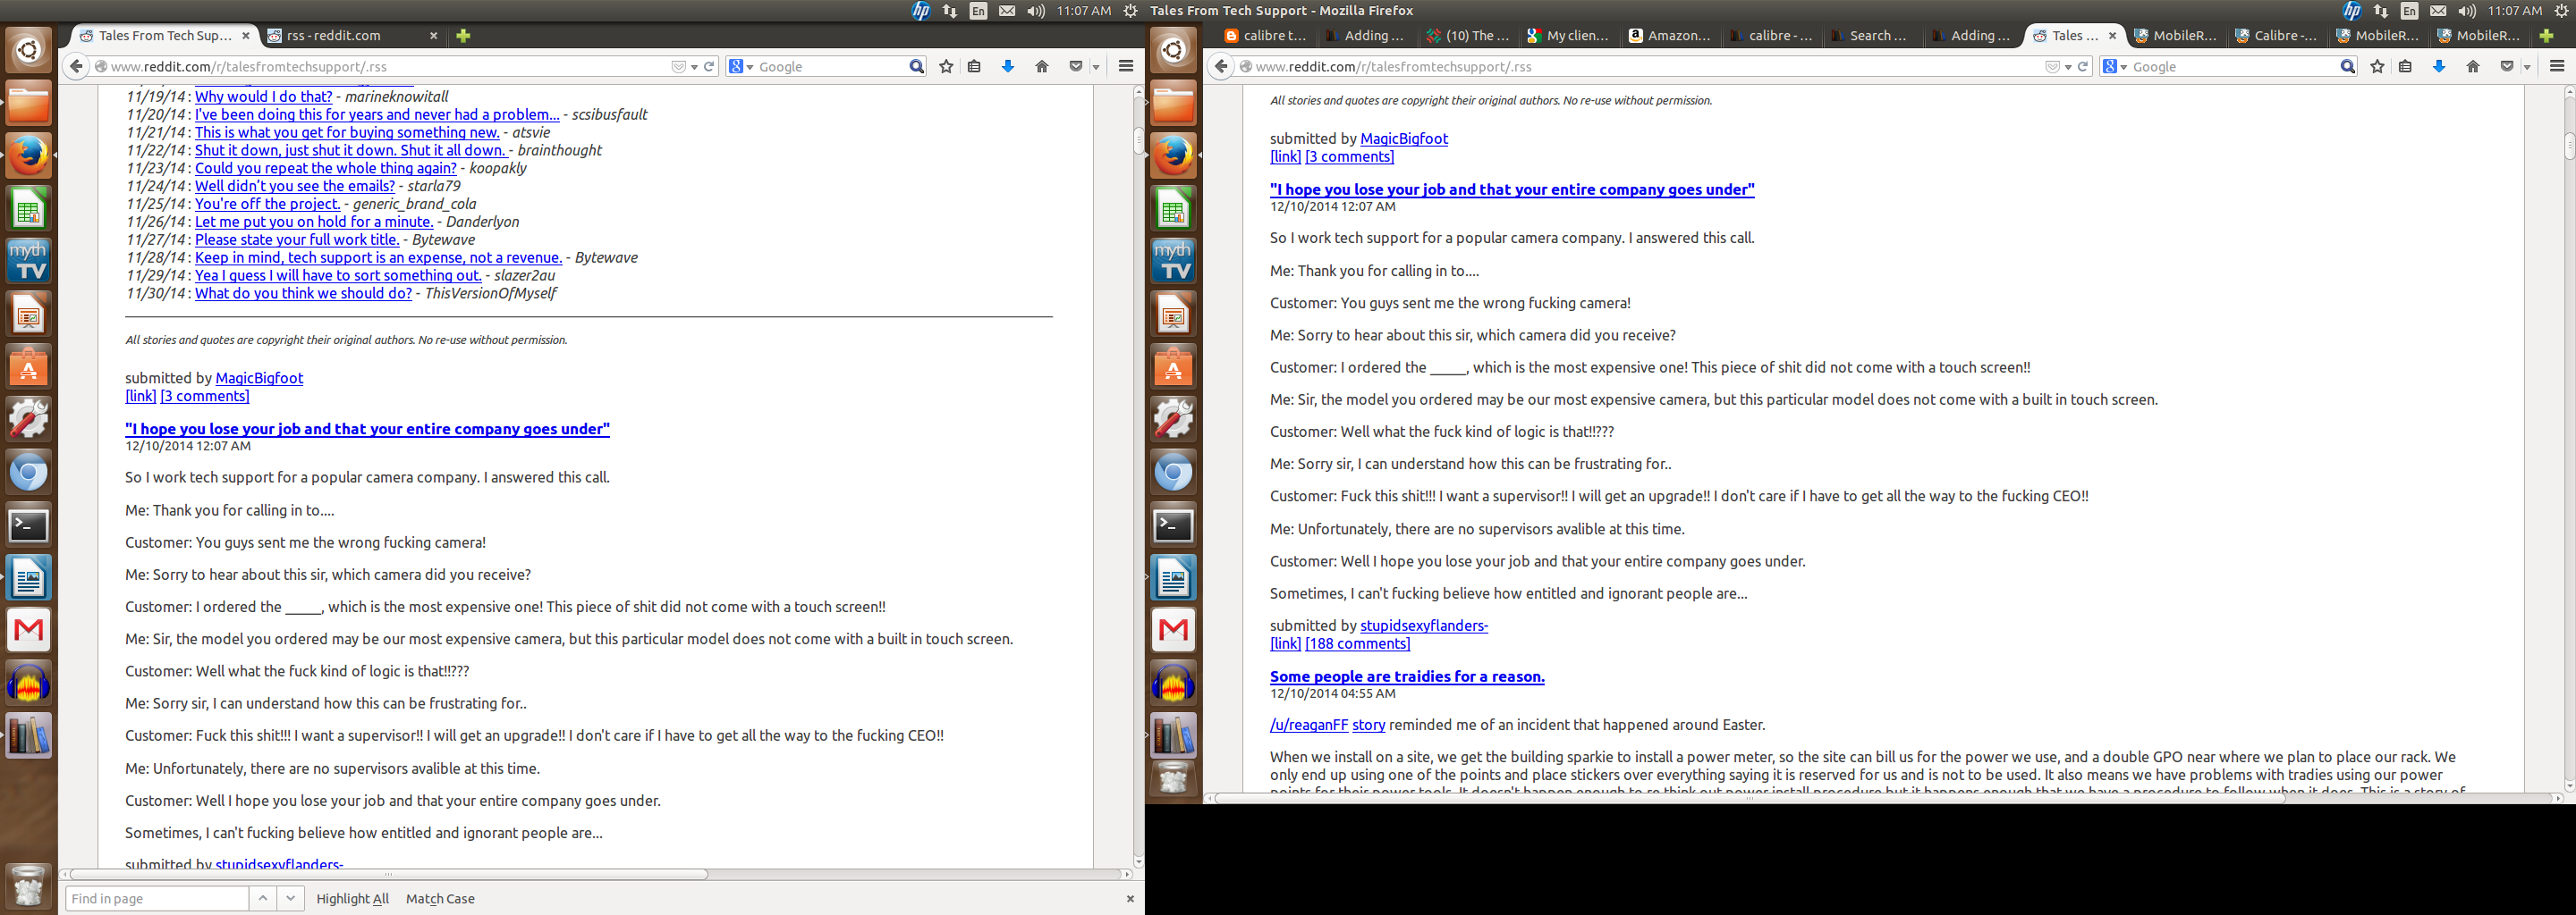
Task: Bookmark this page in right Firefox window
Action: (2377, 66)
